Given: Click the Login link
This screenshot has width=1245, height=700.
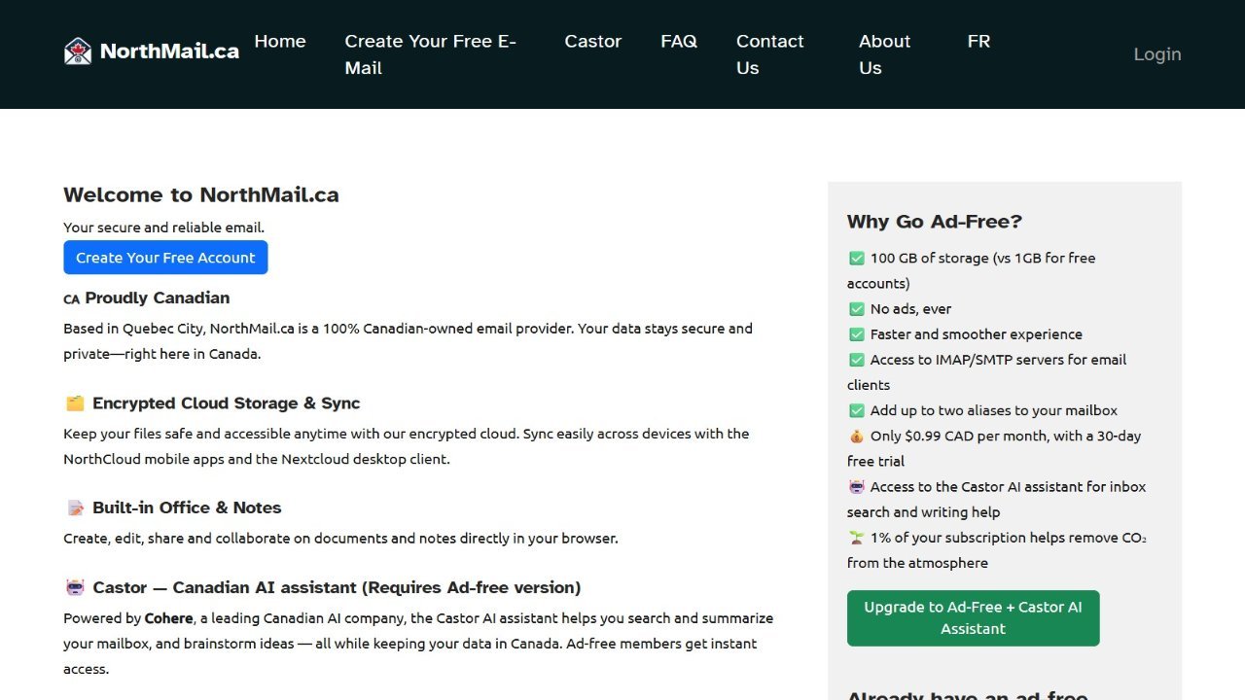Looking at the screenshot, I should pyautogui.click(x=1157, y=54).
